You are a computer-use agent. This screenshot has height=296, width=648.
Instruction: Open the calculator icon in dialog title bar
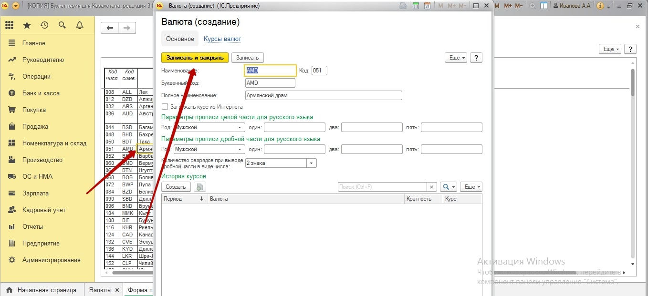(416, 6)
